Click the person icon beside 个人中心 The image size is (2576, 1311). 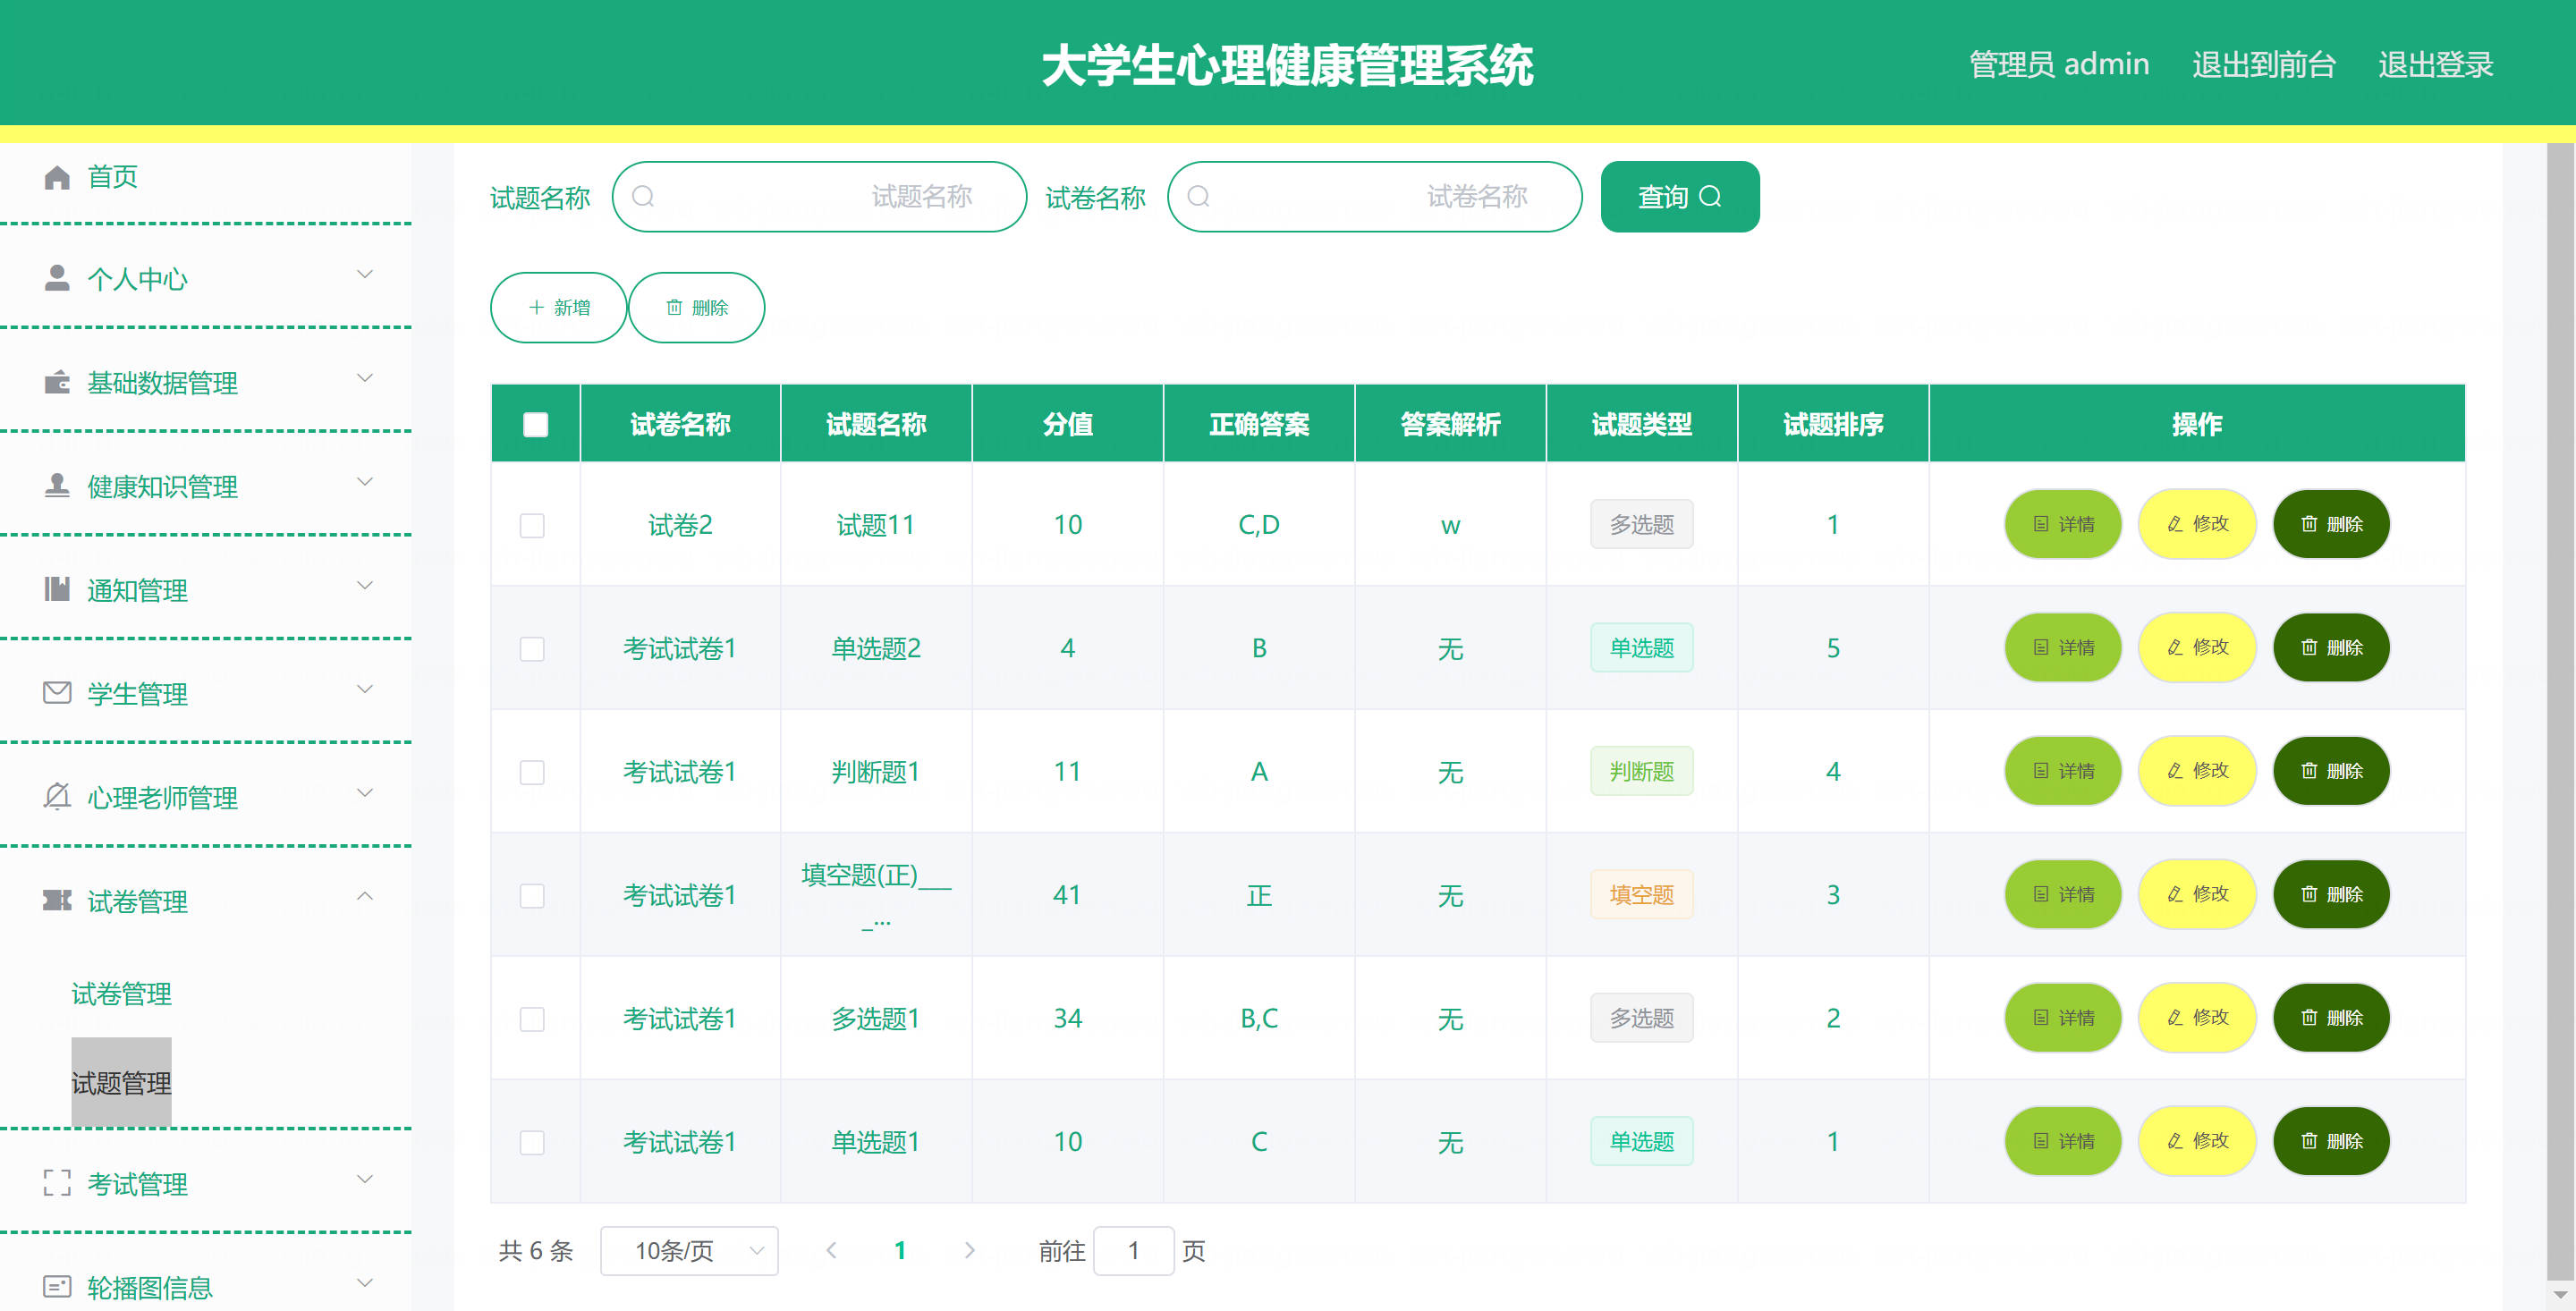click(x=57, y=278)
